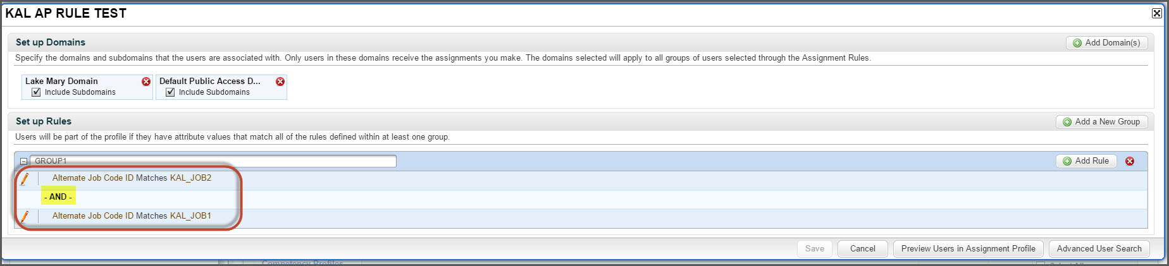Remove the Lake Mary Domain entry
This screenshot has height=266, width=1169.
coord(146,82)
